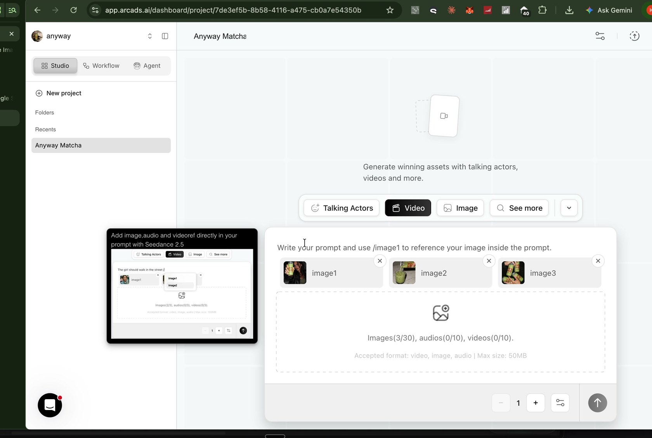Remove image3 attachment
Screen dimensions: 652x438
click(598, 261)
